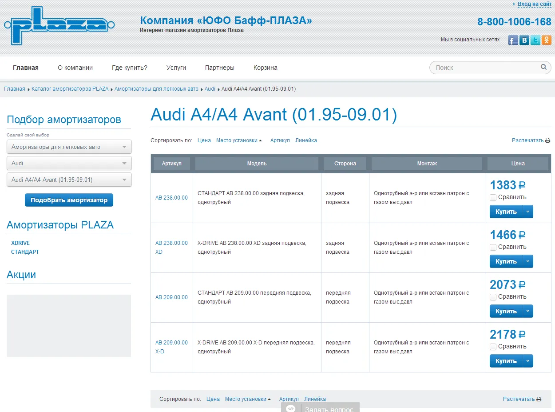Image resolution: width=555 pixels, height=412 pixels.
Task: Sort by Цена in the bottom sort bar
Action: (213, 399)
